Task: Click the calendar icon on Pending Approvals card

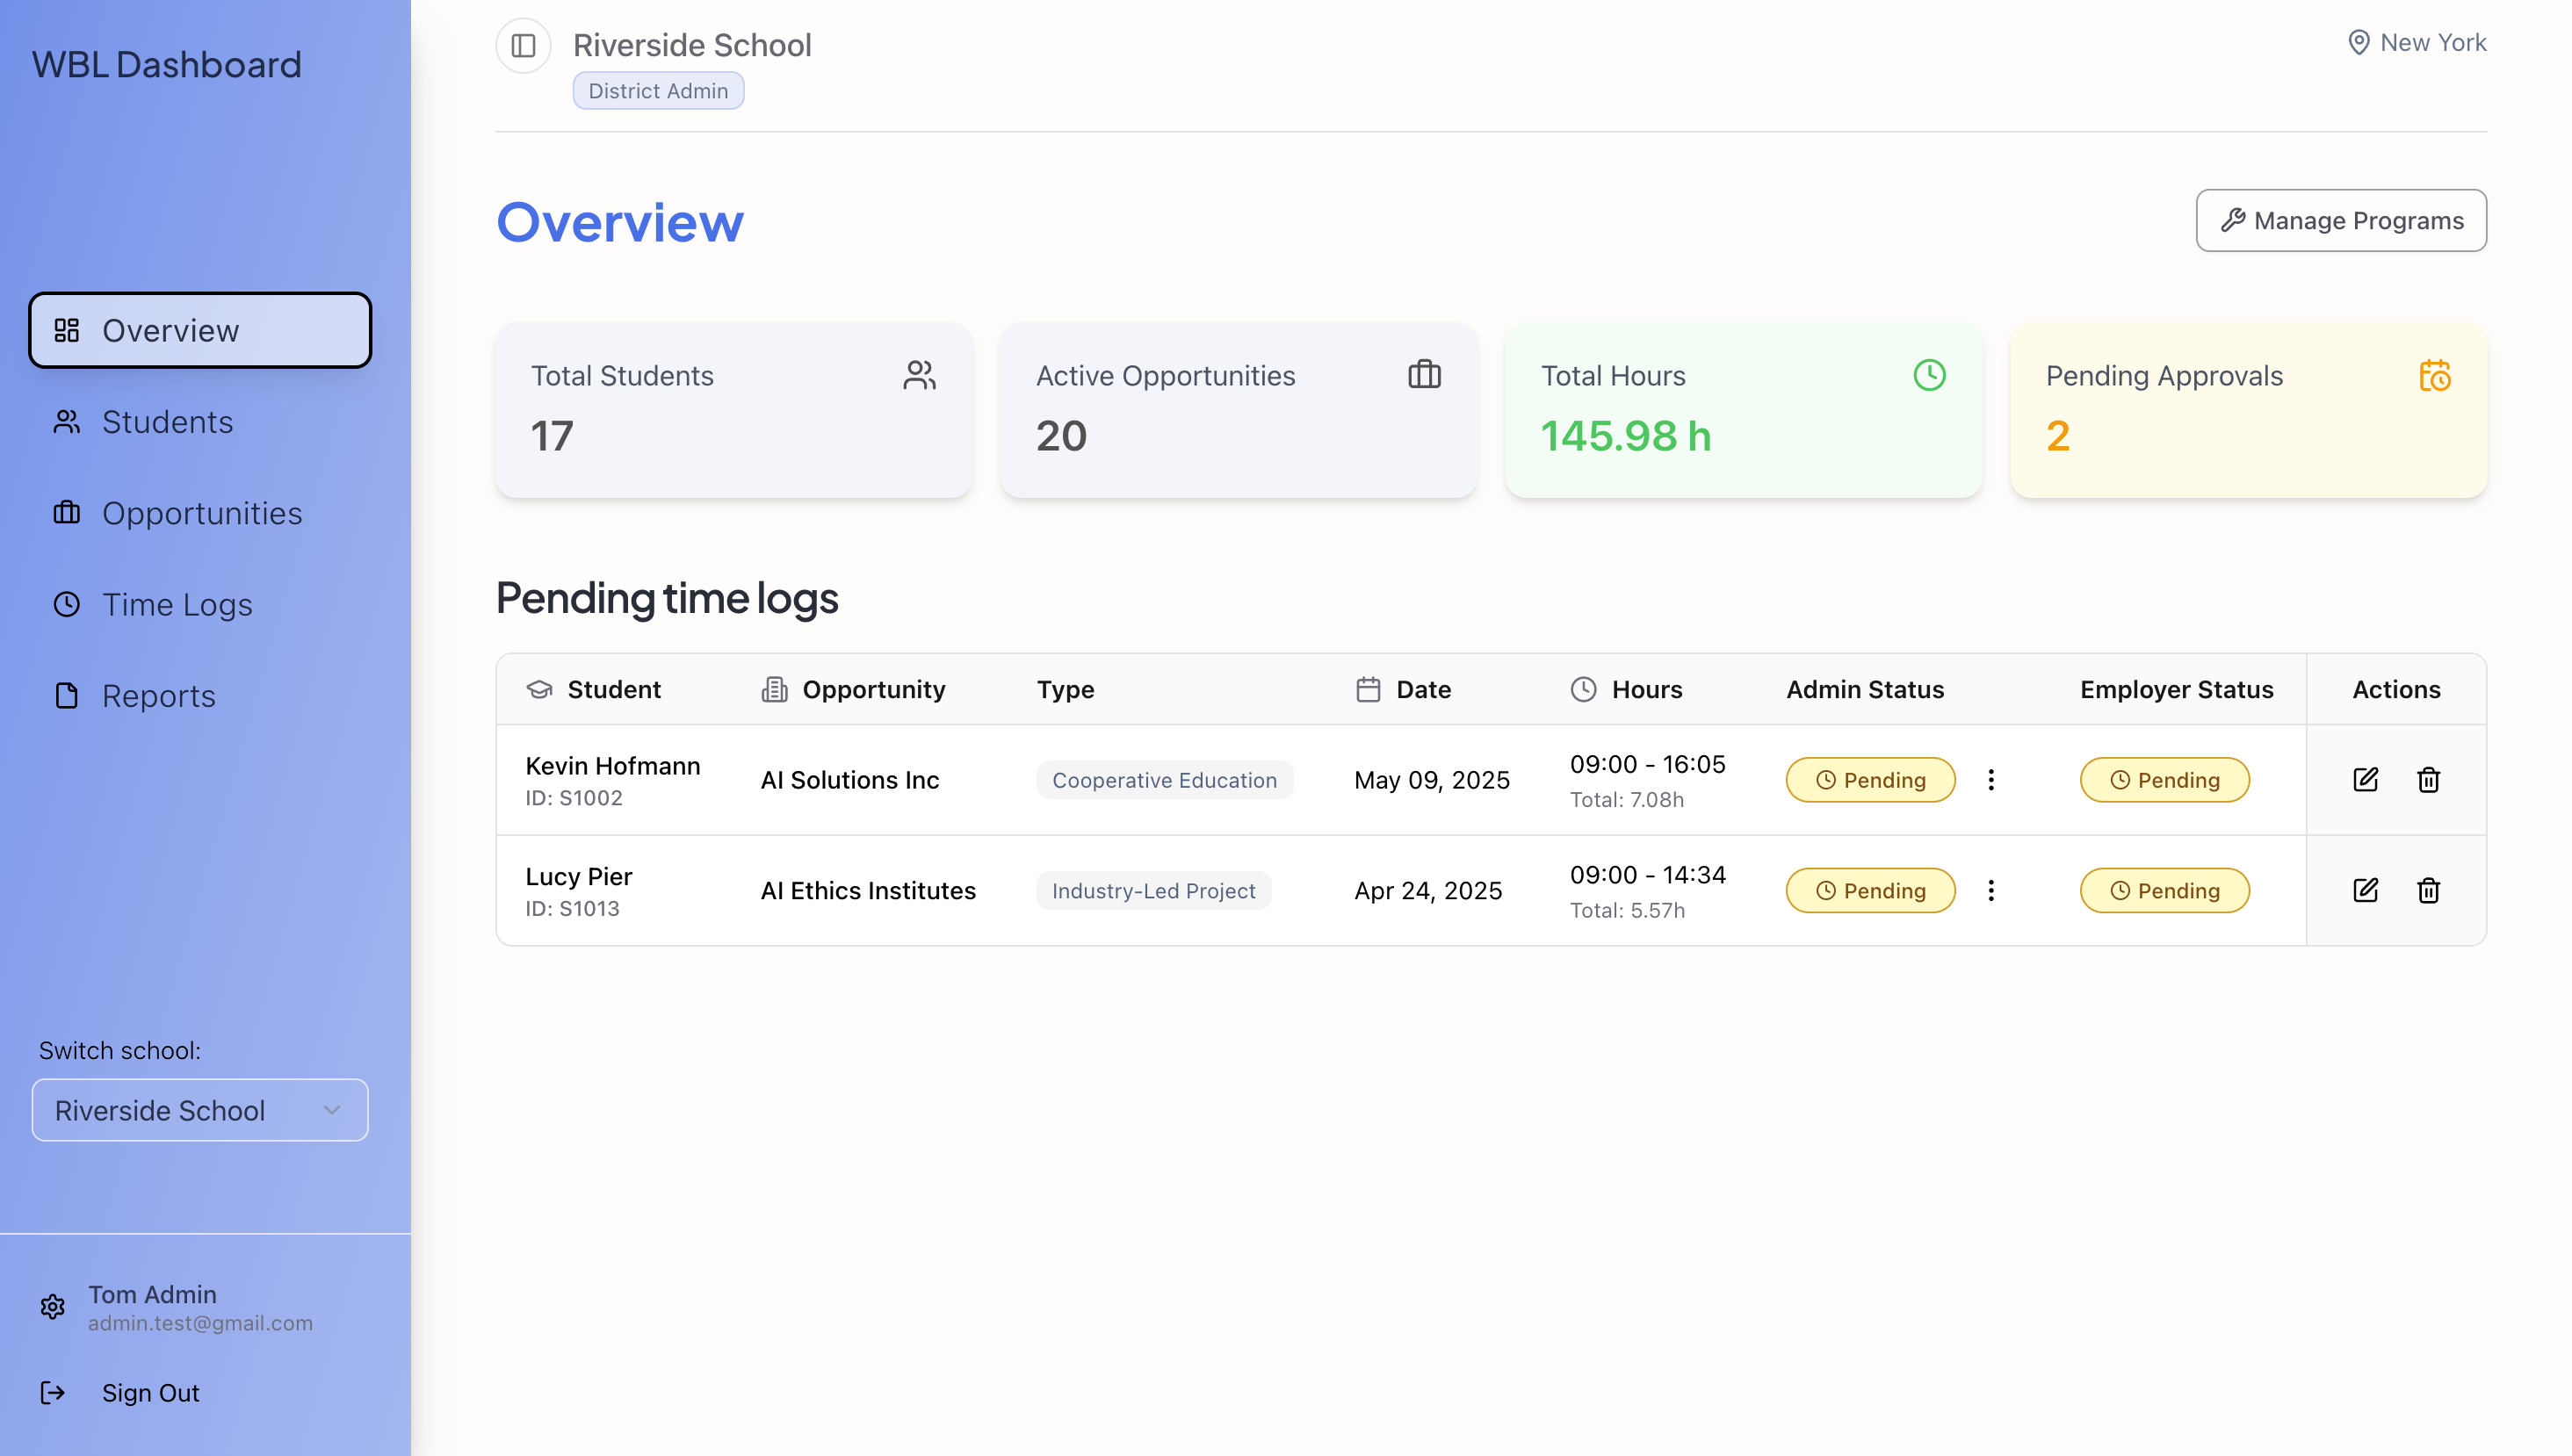Action: click(2437, 375)
